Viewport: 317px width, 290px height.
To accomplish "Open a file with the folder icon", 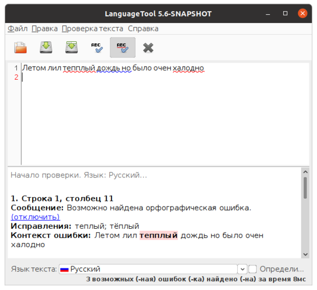I will (x=20, y=48).
